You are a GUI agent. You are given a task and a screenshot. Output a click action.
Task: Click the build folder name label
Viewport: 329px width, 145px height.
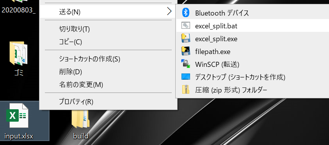click(81, 136)
